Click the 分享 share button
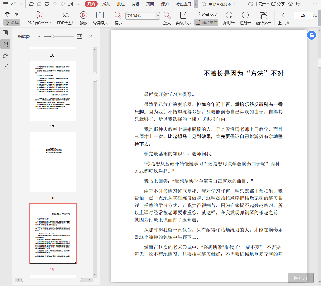 (x=278, y=4)
